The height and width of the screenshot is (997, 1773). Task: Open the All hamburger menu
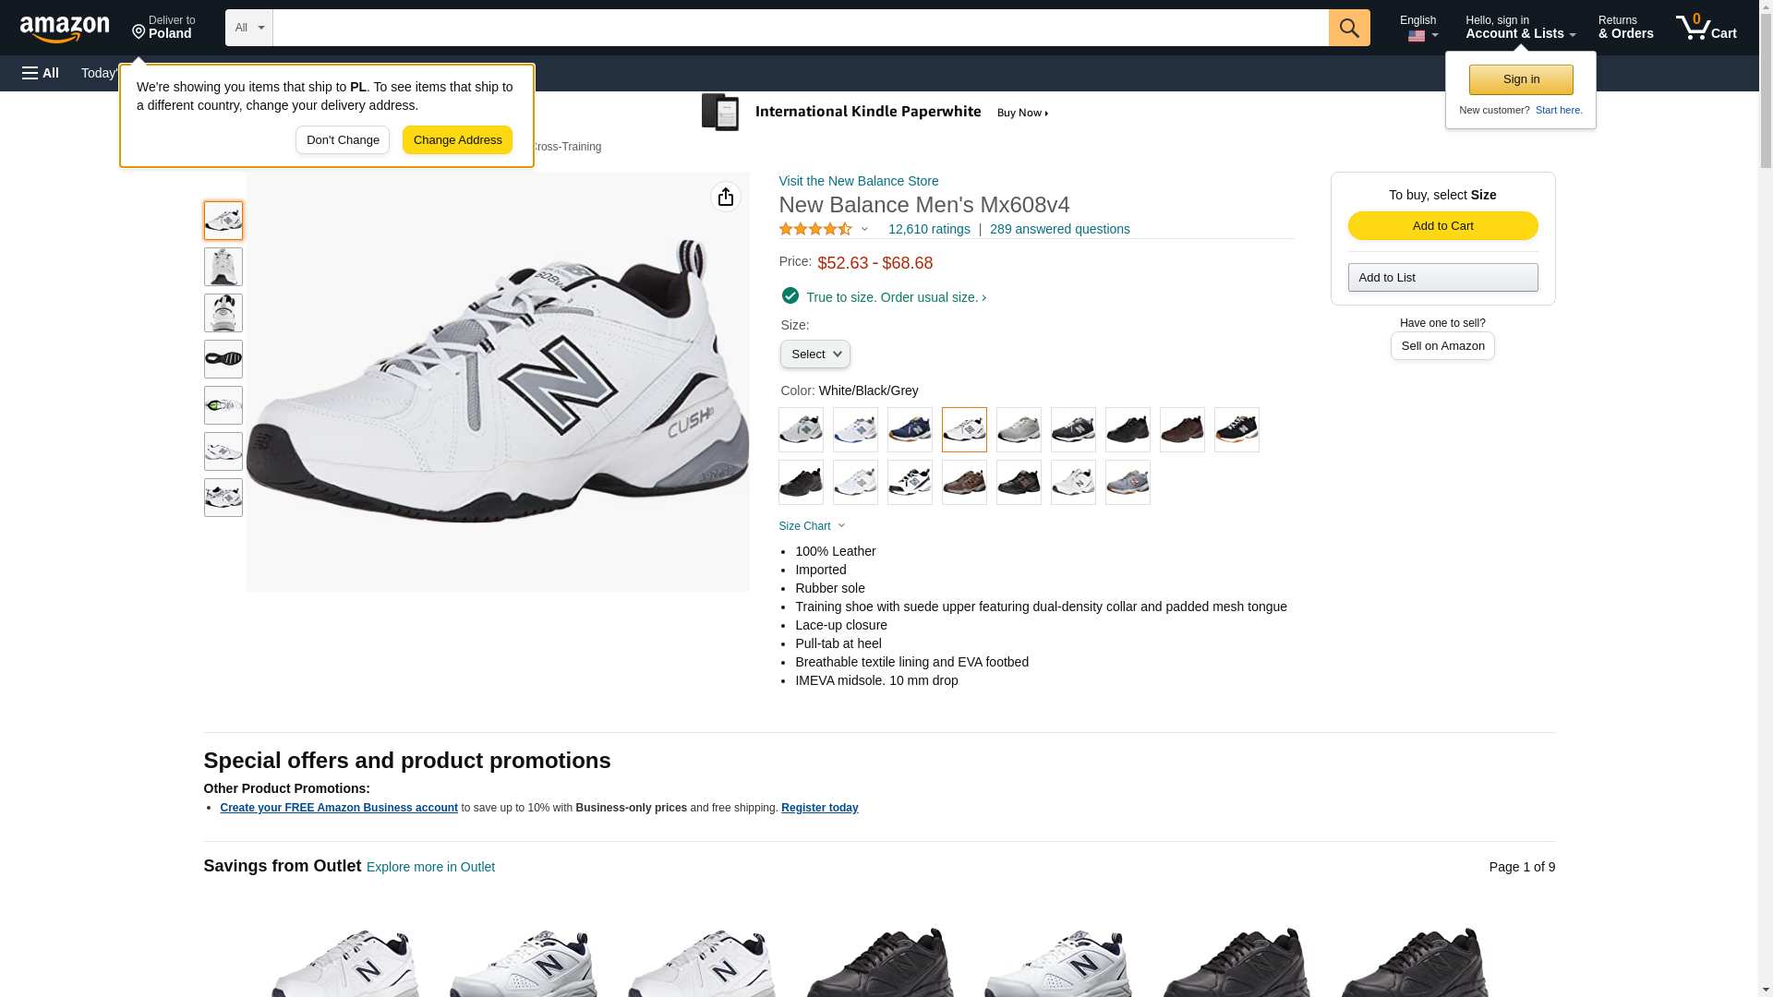[x=41, y=73]
